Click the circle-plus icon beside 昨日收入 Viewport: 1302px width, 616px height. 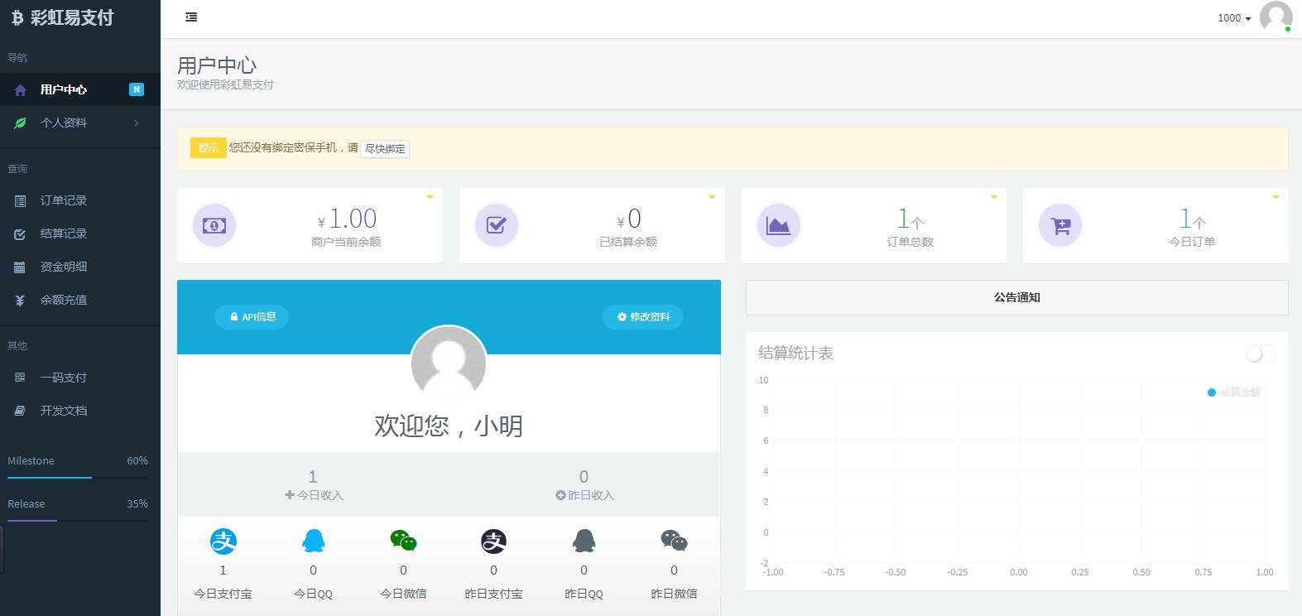[560, 495]
